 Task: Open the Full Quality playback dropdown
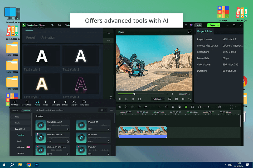pos(158,99)
